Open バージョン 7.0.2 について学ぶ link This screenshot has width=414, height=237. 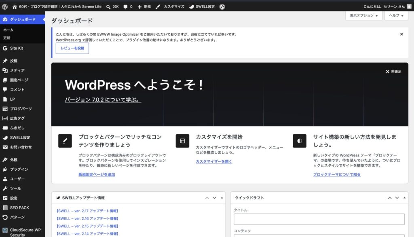(103, 99)
